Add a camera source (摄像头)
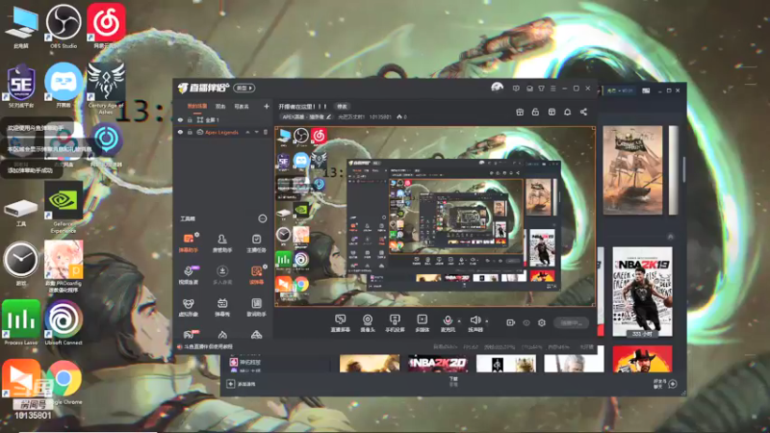This screenshot has height=433, width=770. 368,323
